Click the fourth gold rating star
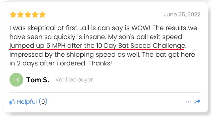Image resolution: width=211 pixels, height=117 pixels. point(35,15)
